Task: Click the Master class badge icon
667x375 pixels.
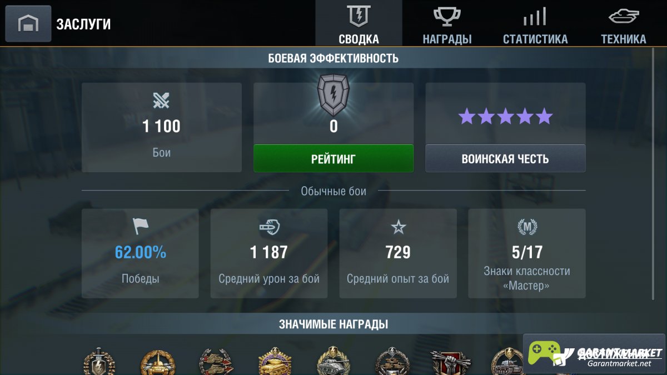Action: tap(527, 227)
